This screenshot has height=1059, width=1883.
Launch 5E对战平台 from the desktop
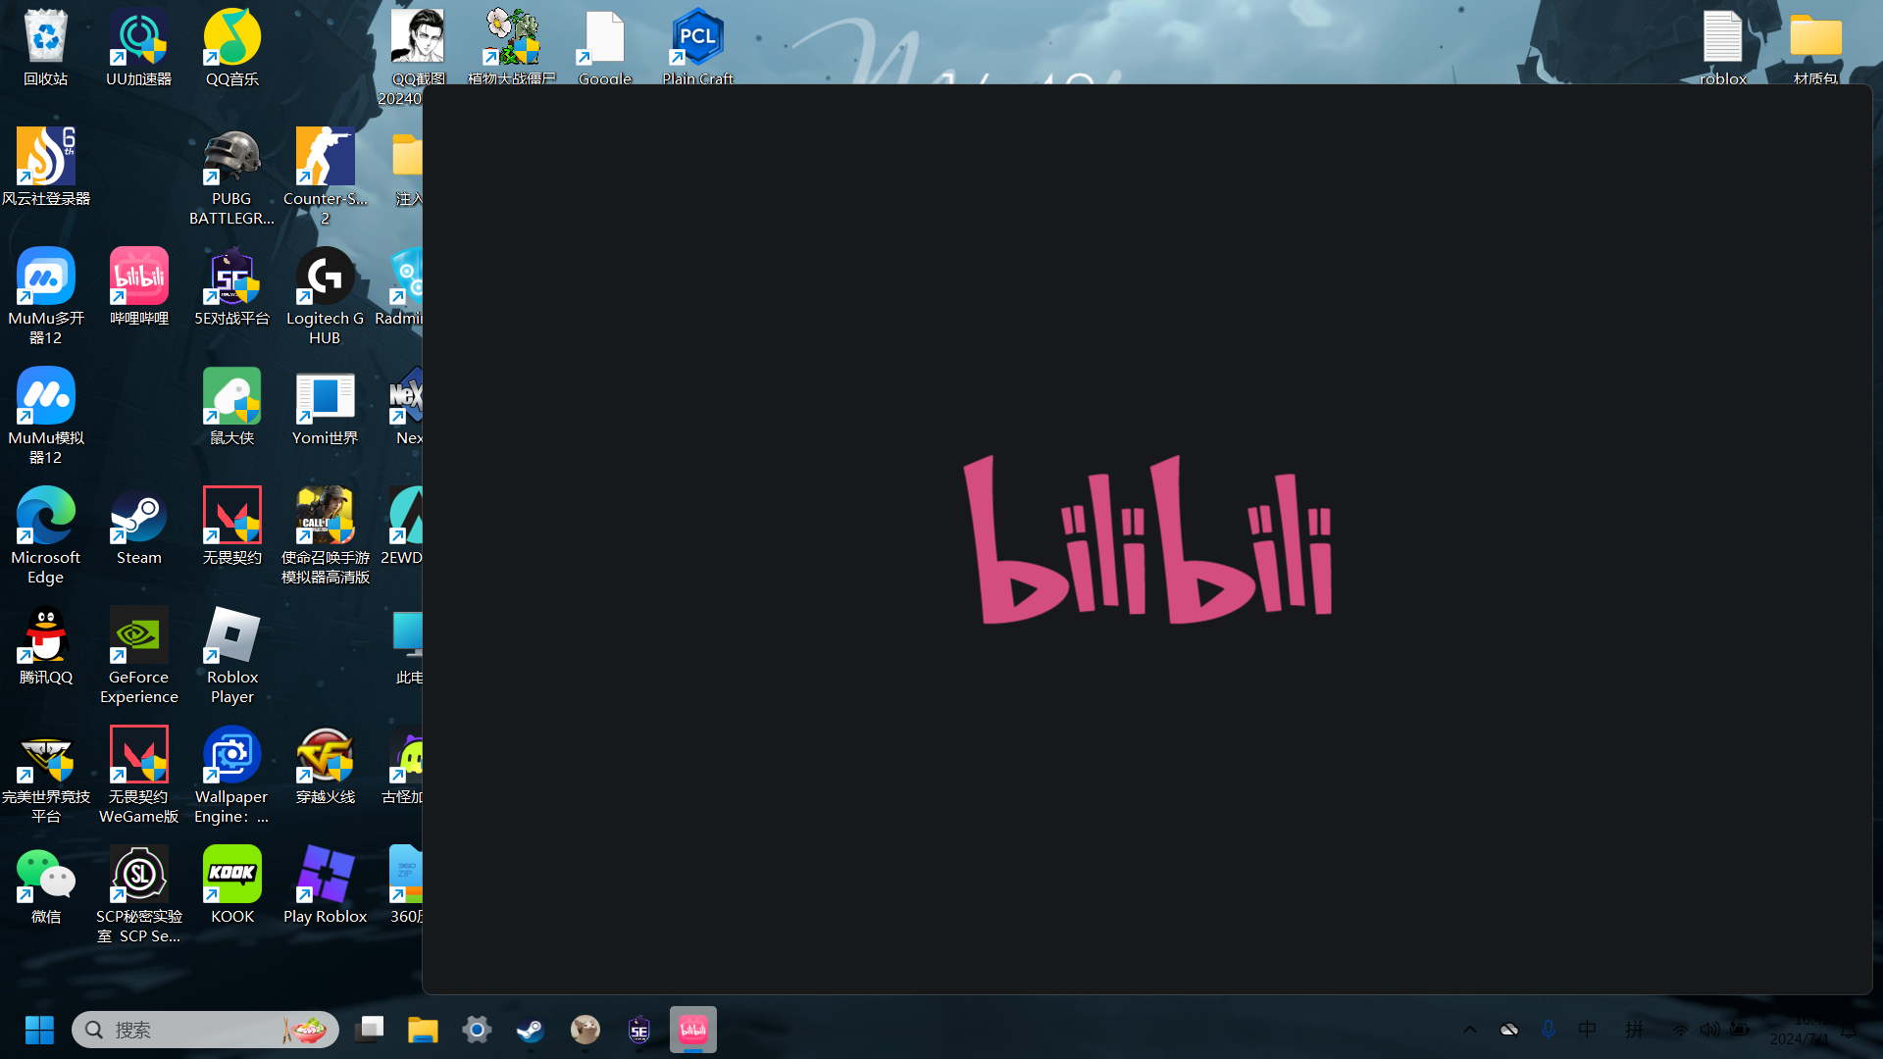tap(231, 286)
